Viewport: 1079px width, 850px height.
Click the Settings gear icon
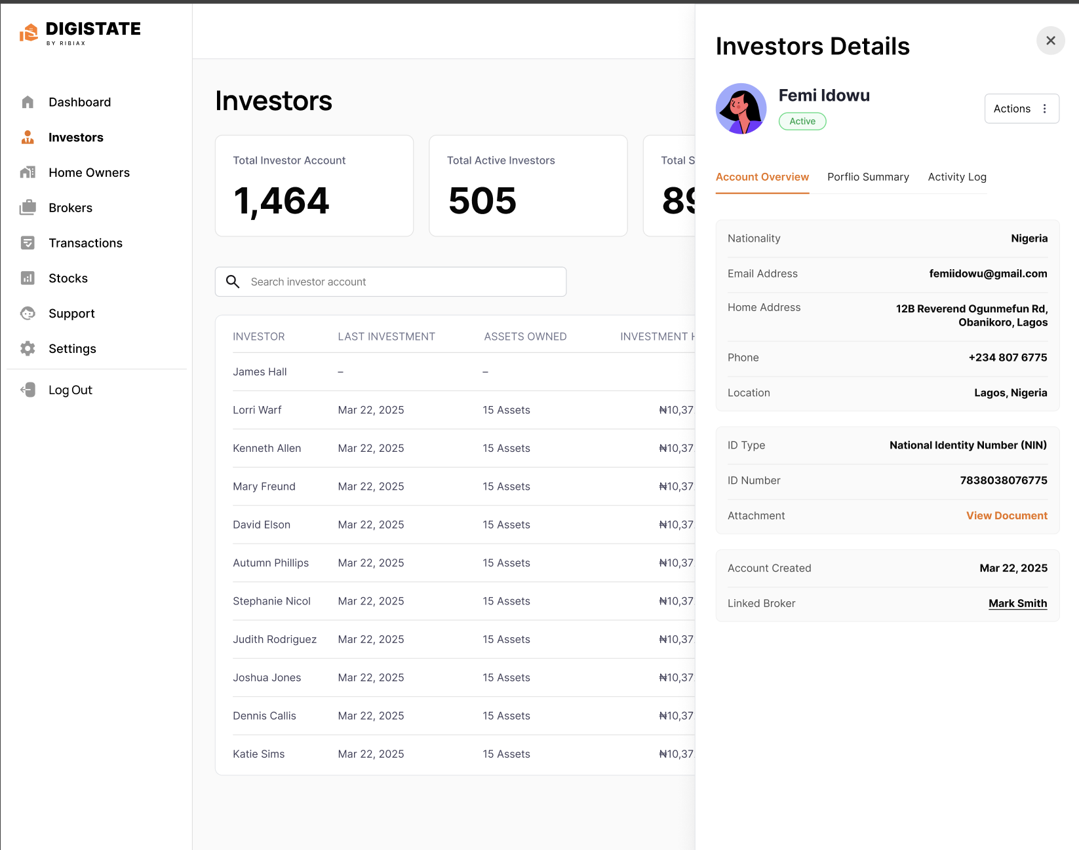[x=28, y=348]
